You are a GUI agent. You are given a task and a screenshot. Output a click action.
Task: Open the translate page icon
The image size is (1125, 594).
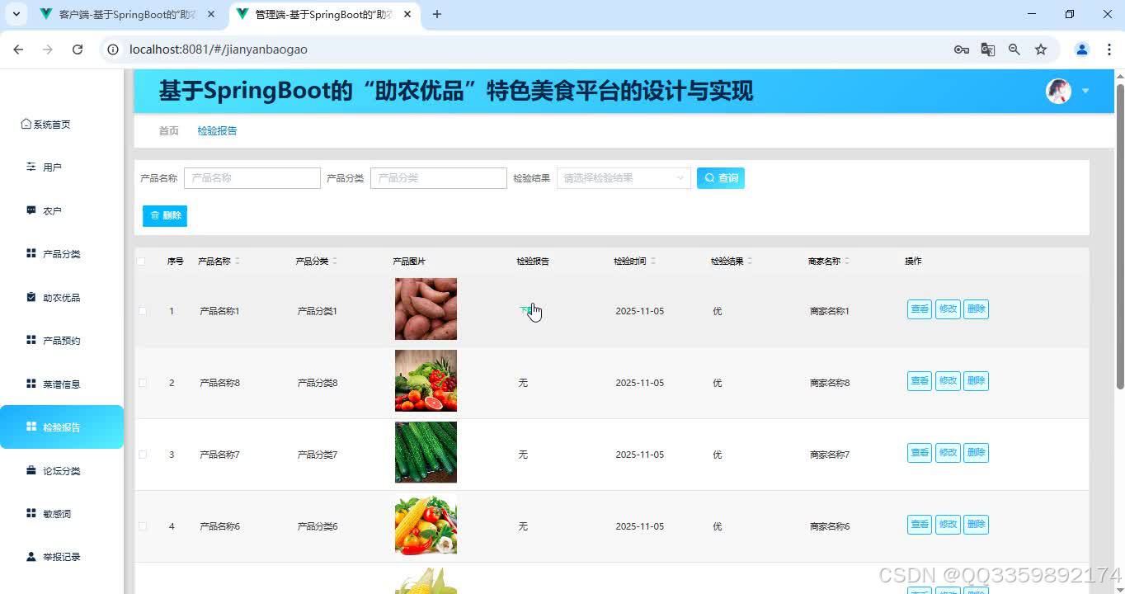click(x=988, y=49)
